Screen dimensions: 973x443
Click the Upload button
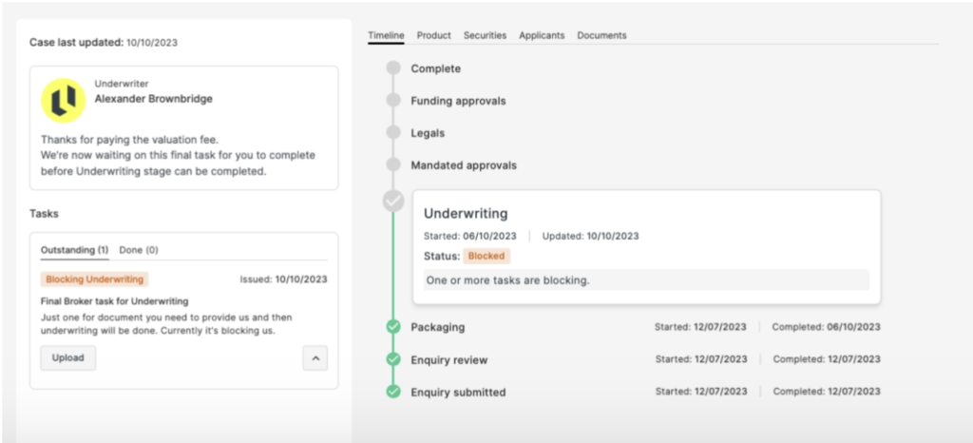click(x=68, y=358)
